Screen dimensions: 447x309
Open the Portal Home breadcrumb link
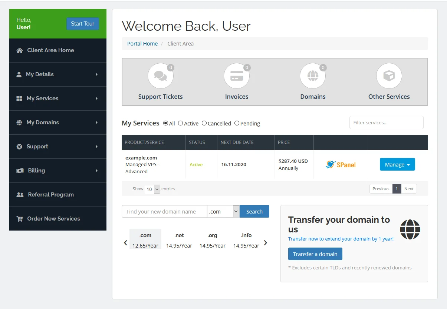click(142, 43)
